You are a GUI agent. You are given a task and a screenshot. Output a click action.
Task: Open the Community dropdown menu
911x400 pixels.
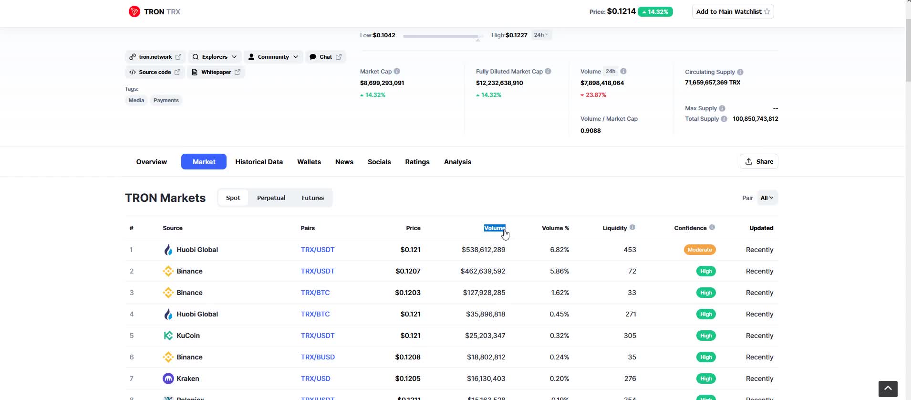coord(273,57)
